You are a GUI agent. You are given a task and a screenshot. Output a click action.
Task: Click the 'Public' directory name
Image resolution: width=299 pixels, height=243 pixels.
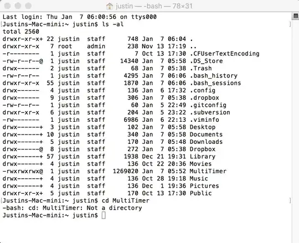(x=201, y=193)
